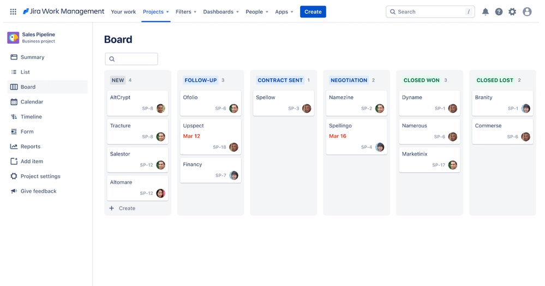Open the notifications bell
Viewport: 545px width, 286px height.
click(x=485, y=12)
